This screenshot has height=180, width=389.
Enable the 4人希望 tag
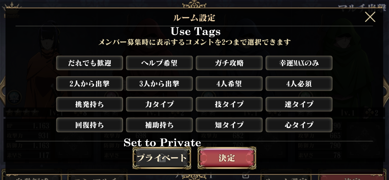229,84
